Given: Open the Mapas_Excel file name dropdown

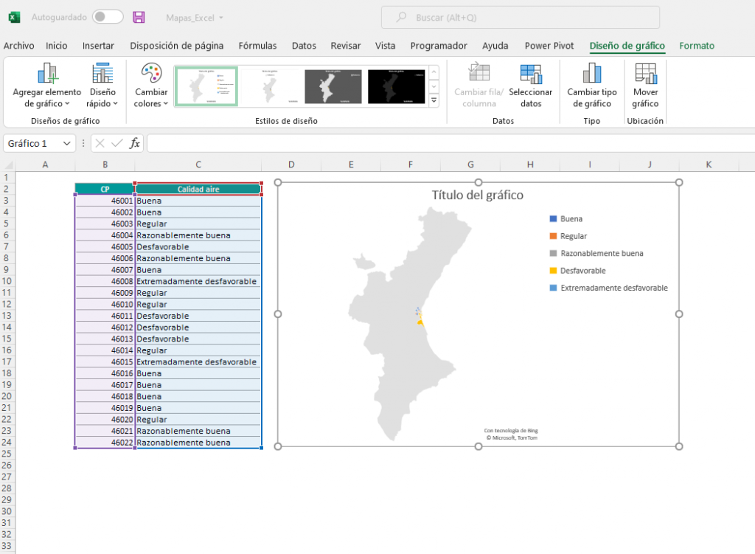Looking at the screenshot, I should 195,17.
